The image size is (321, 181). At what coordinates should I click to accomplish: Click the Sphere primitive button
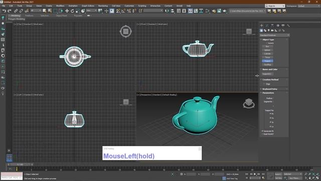coord(267,50)
